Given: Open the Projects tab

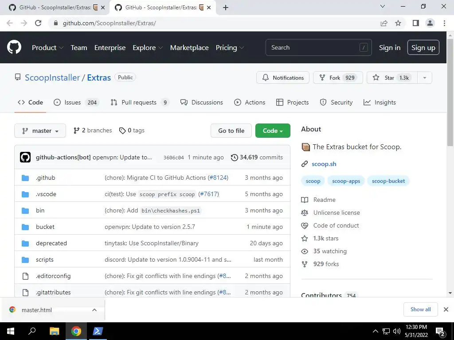Looking at the screenshot, I should (x=293, y=102).
